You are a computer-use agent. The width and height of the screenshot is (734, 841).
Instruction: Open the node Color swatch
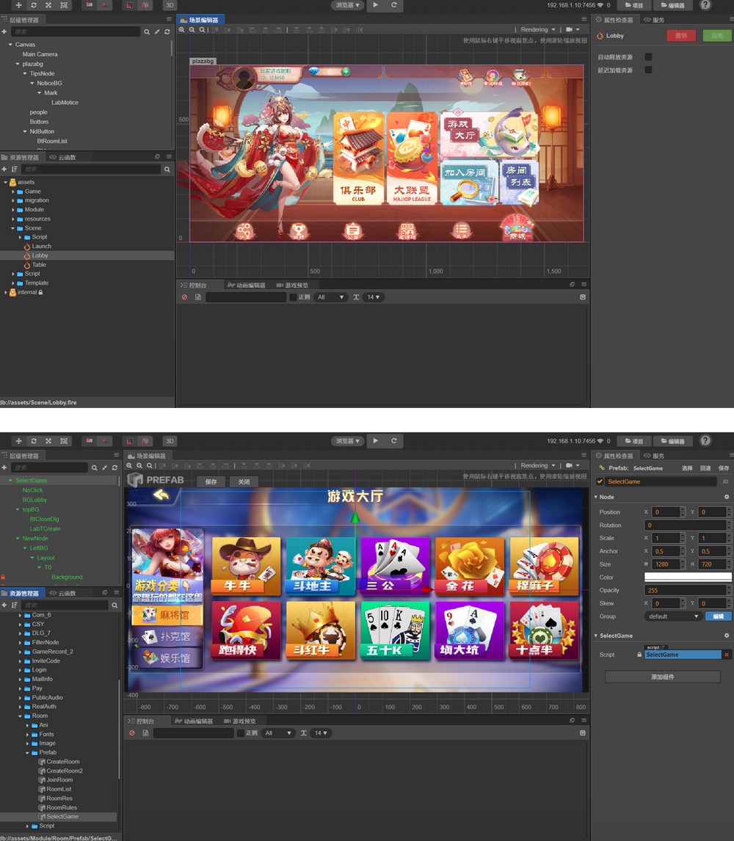click(687, 577)
